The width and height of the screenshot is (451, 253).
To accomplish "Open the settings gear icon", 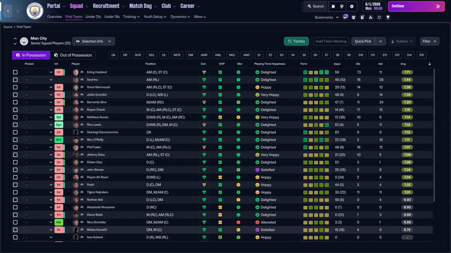I will tap(352, 6).
